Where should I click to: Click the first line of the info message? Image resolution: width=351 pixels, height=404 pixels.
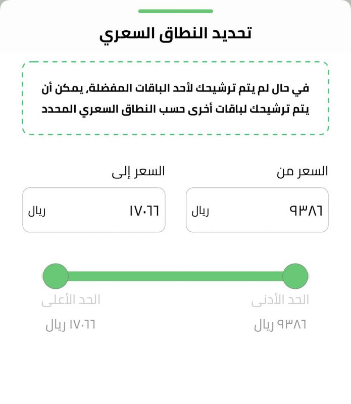[x=175, y=88]
